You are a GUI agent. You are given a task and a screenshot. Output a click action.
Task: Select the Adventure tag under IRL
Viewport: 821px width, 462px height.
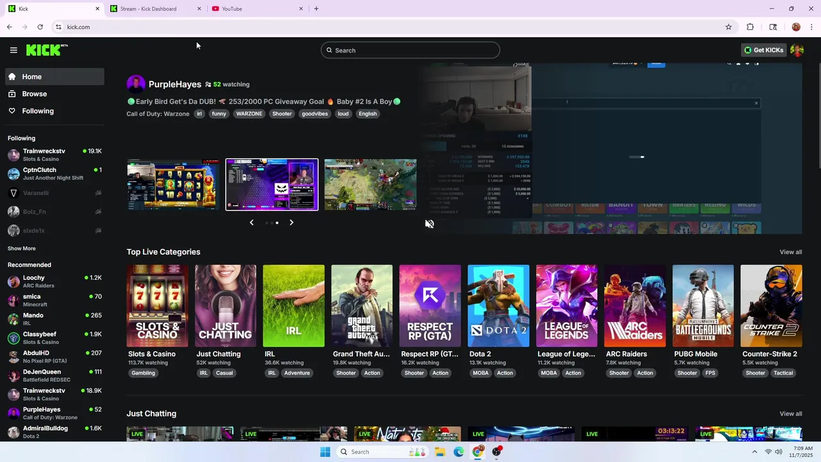tap(297, 373)
